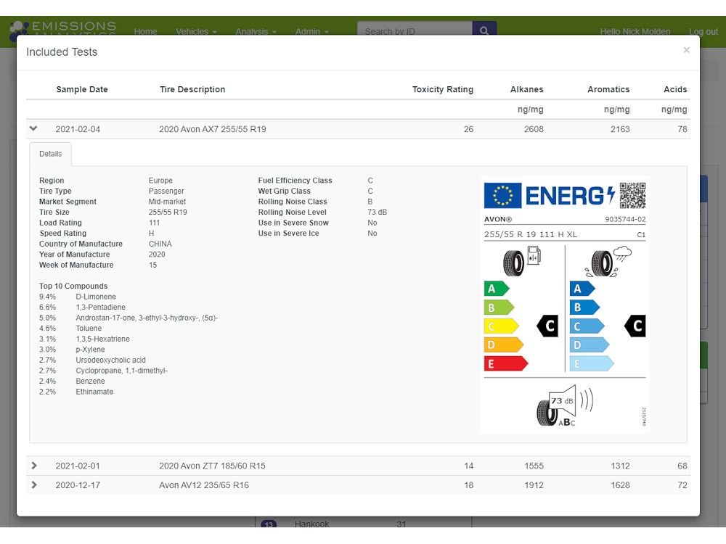Viewport: 726px width, 544px height.
Task: Click the Top 10 Compounds heading
Action: coord(73,286)
